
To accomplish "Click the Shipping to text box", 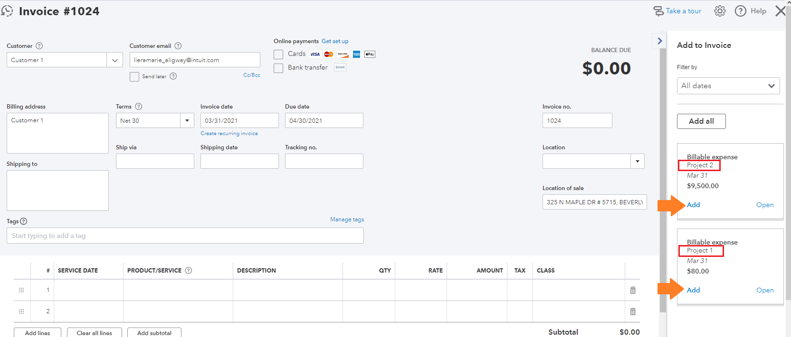I will pos(57,191).
